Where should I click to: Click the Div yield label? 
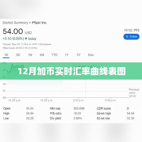click(55, 118)
